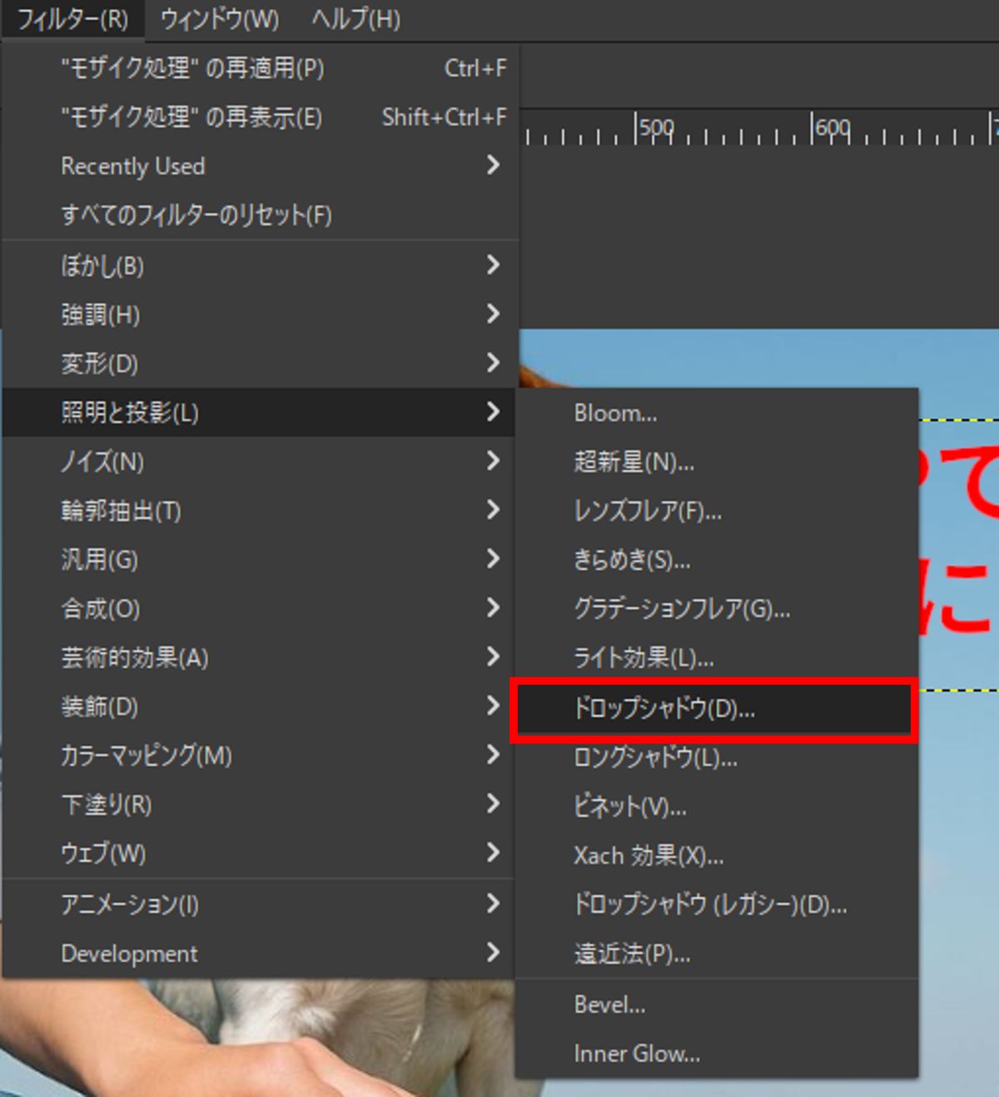Expand the カラーマッピング(M) submenu
This screenshot has width=999, height=1097.
[x=146, y=755]
